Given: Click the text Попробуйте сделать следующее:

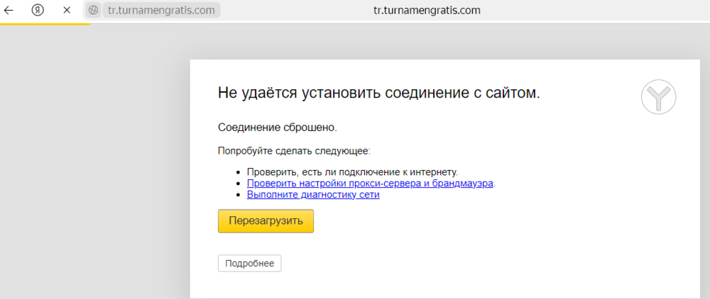Looking at the screenshot, I should coord(295,151).
